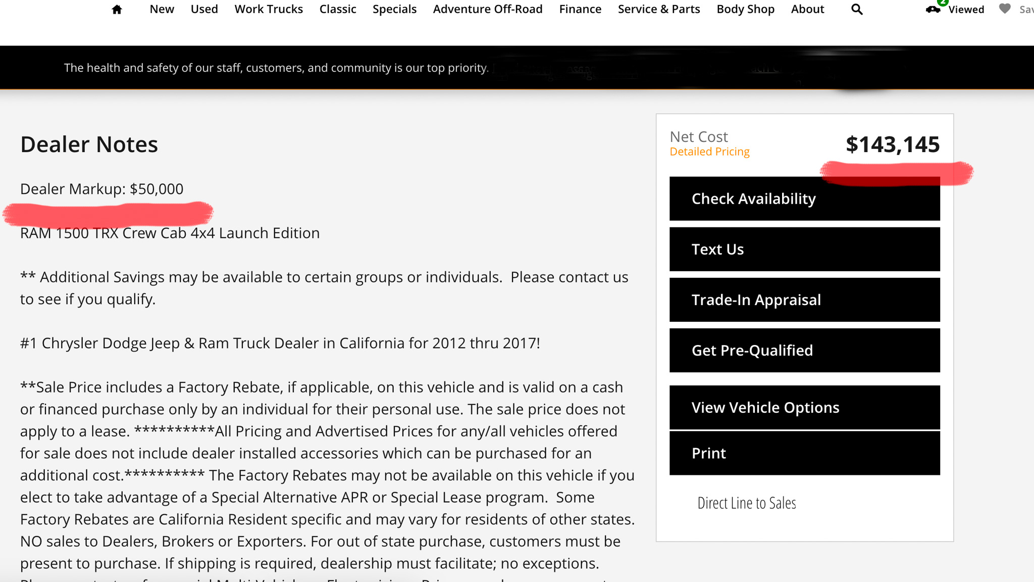Click the saved vehicles heart icon
Image resolution: width=1034 pixels, height=582 pixels.
(x=1005, y=9)
